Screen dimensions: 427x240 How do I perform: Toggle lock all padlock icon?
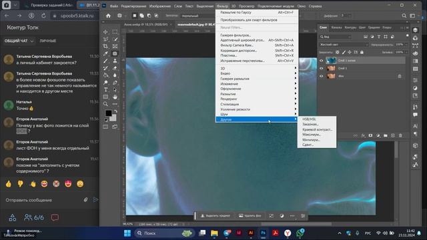pos(362,52)
